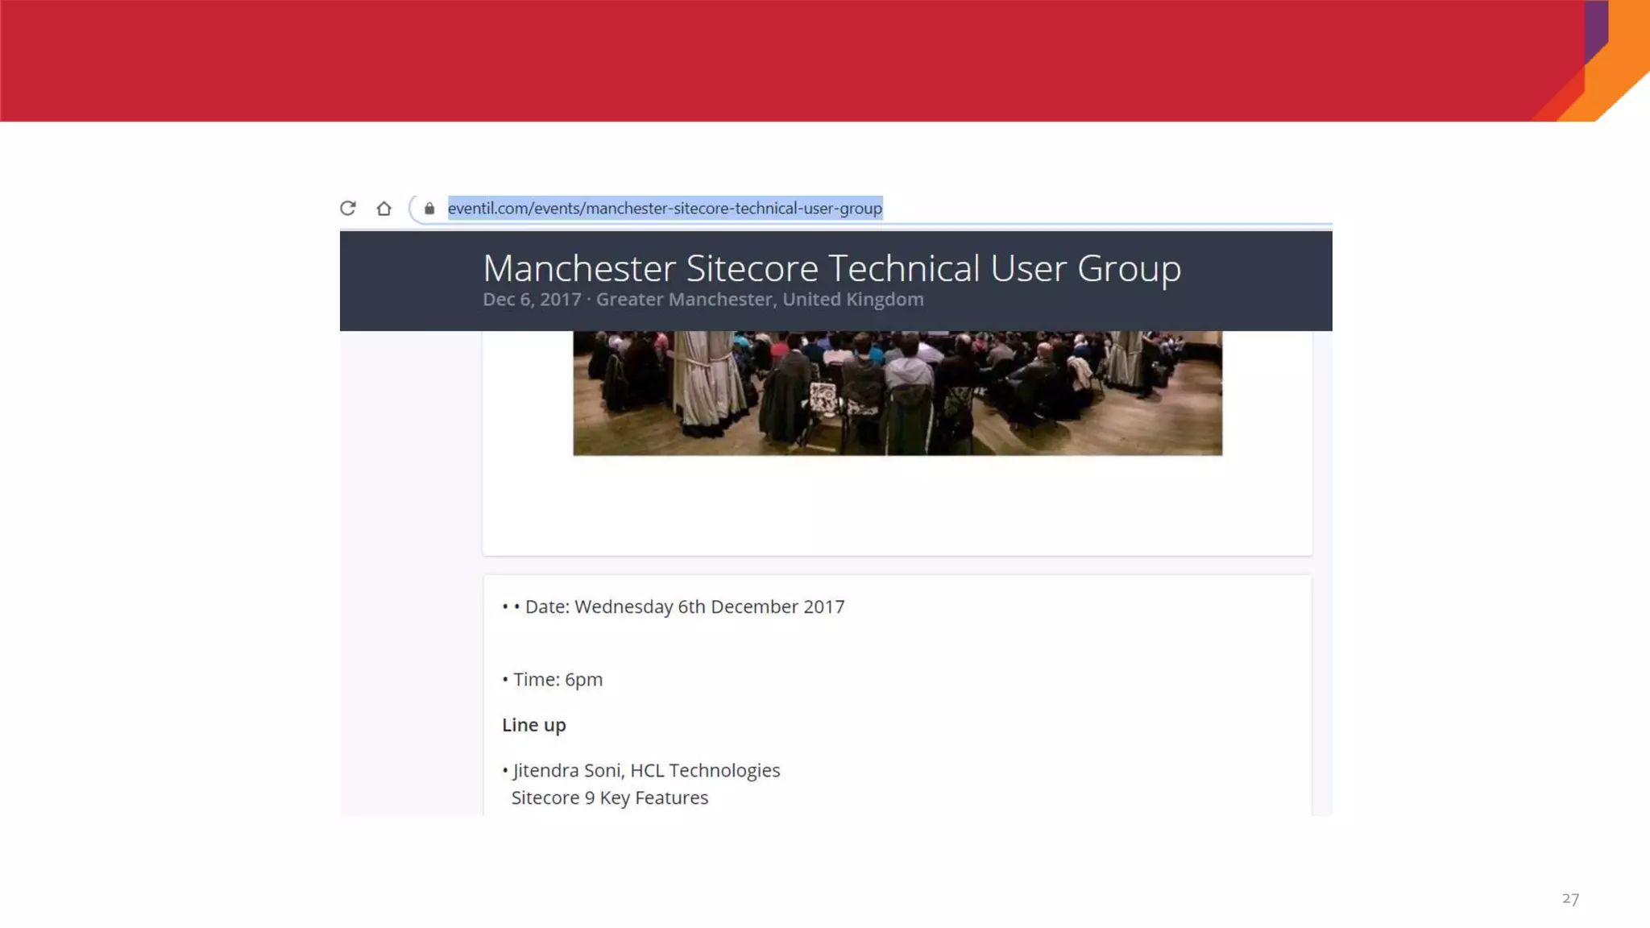1650x928 pixels.
Task: Click the padlock security icon
Action: click(429, 209)
